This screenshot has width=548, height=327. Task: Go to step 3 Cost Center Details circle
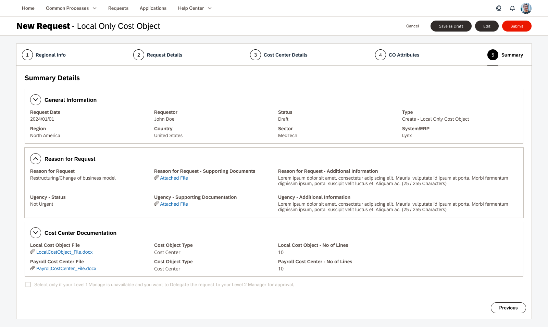tap(256, 55)
